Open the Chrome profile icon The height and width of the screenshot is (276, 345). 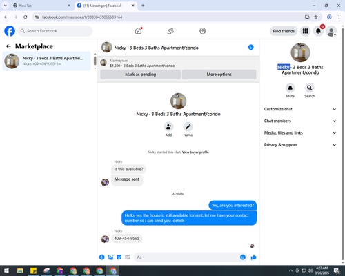[x=329, y=17]
